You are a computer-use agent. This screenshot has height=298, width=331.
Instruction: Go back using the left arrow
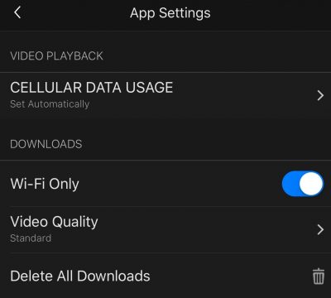[x=17, y=12]
